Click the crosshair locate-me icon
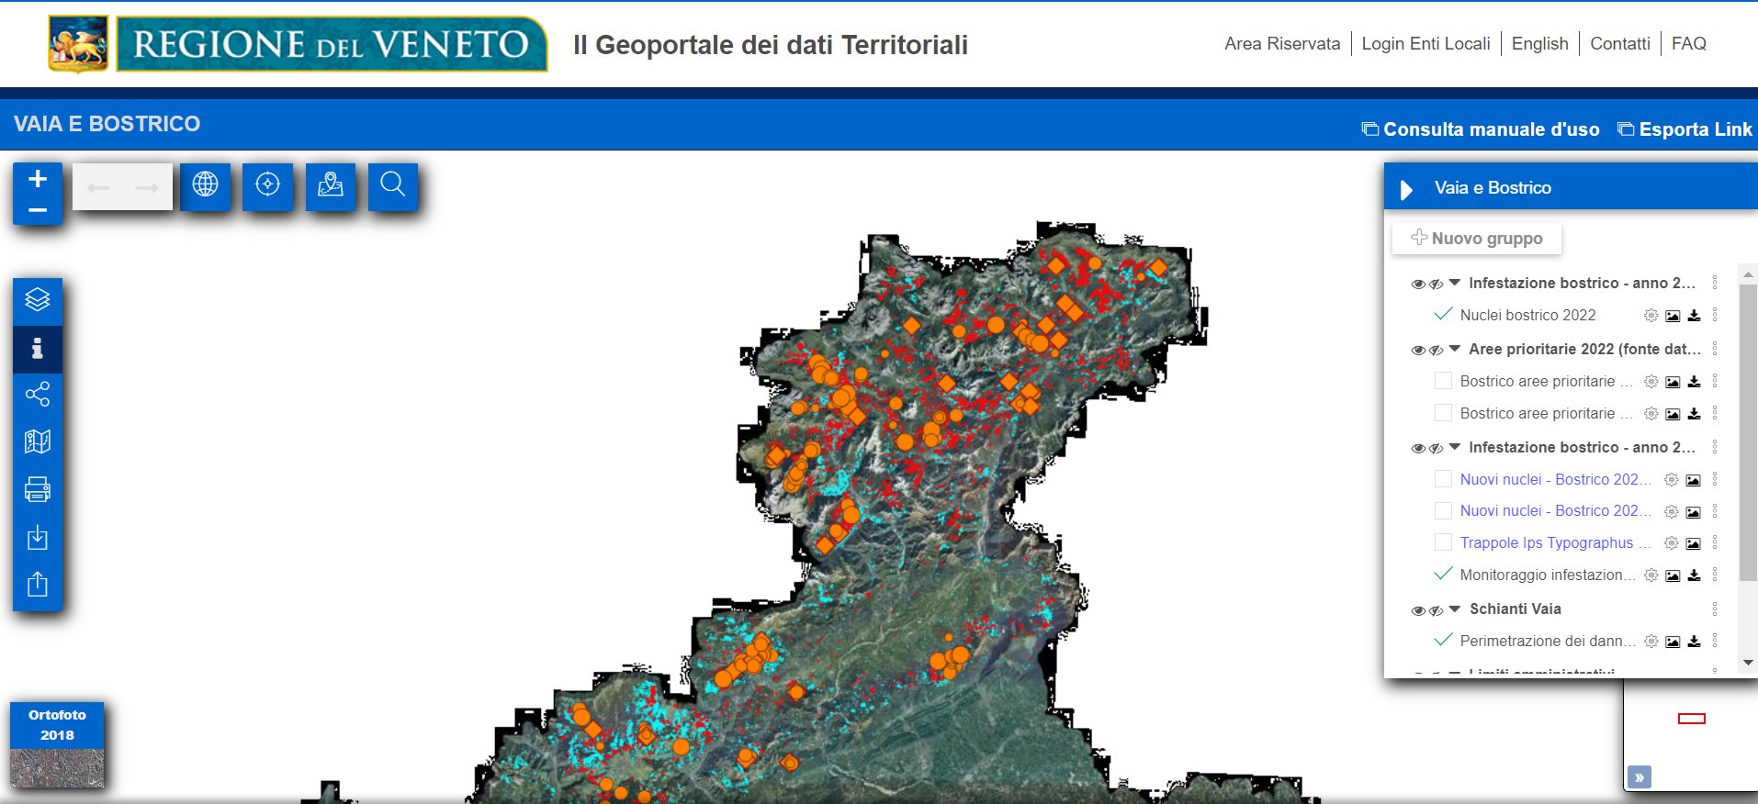 [x=267, y=184]
